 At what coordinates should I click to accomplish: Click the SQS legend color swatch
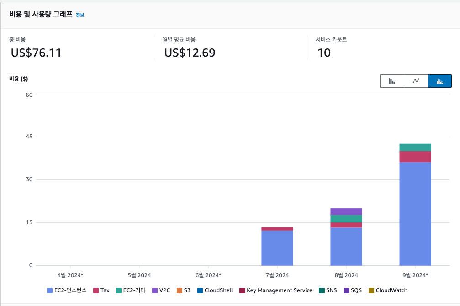click(x=346, y=290)
